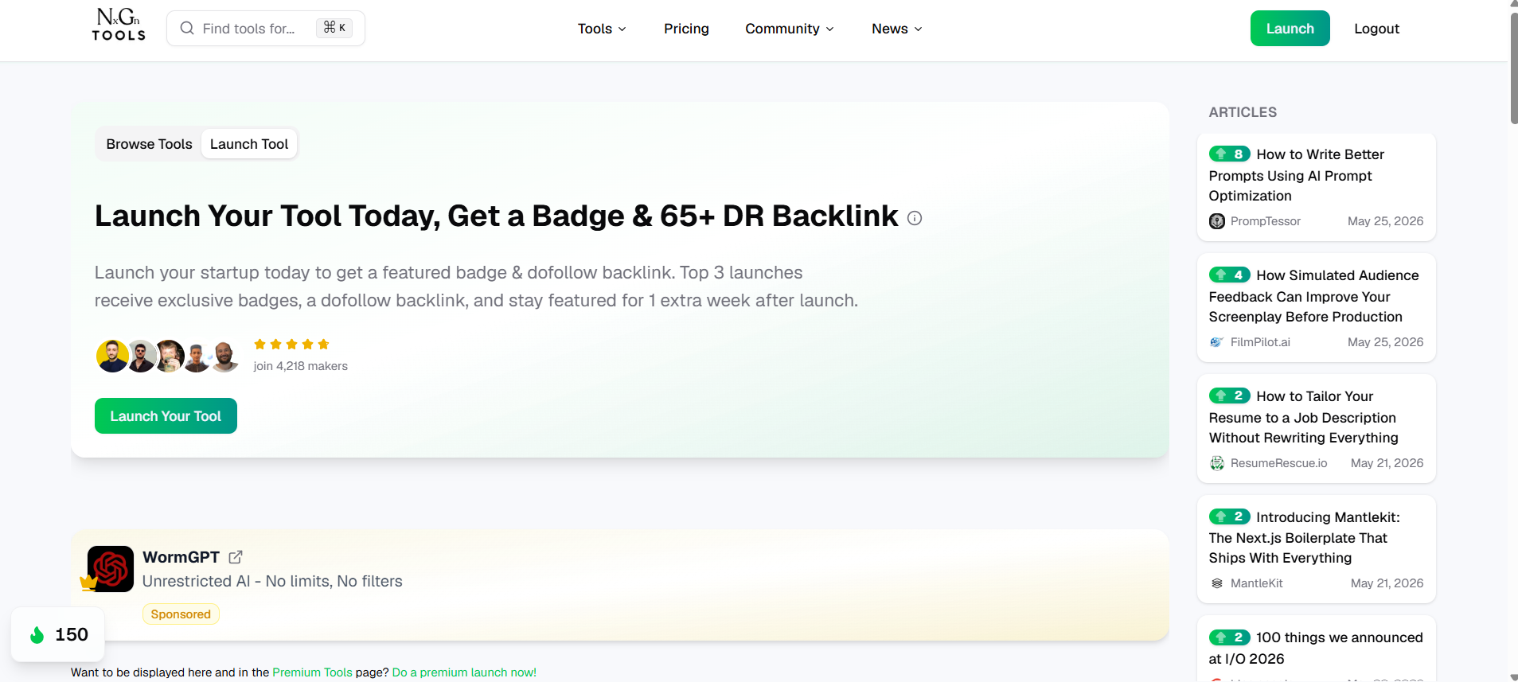
Task: Click the MantleKit author icon
Action: 1217,583
